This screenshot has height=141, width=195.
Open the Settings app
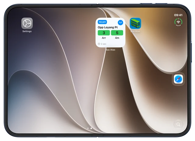[27, 23]
